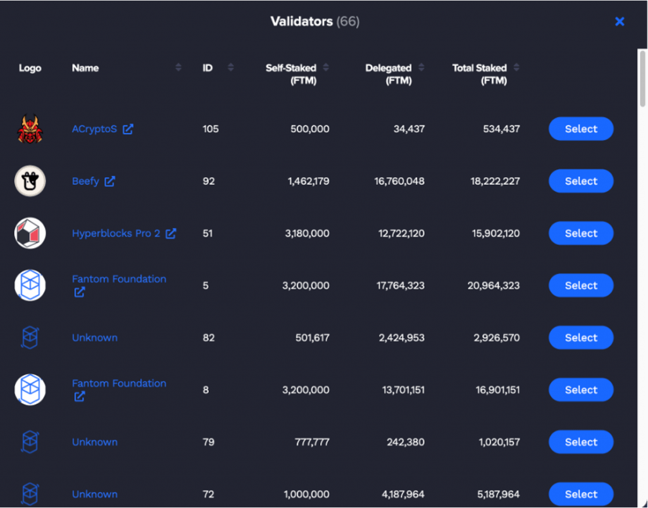Screen dimensions: 648x508
Task: Click the Beefy cow logo
Action: pyautogui.click(x=30, y=181)
